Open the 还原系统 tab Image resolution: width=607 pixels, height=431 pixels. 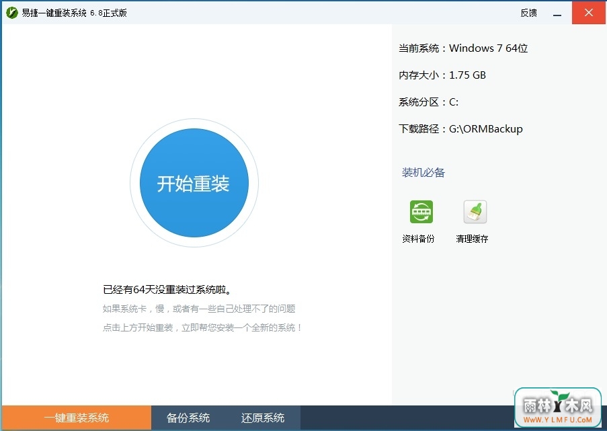point(262,418)
